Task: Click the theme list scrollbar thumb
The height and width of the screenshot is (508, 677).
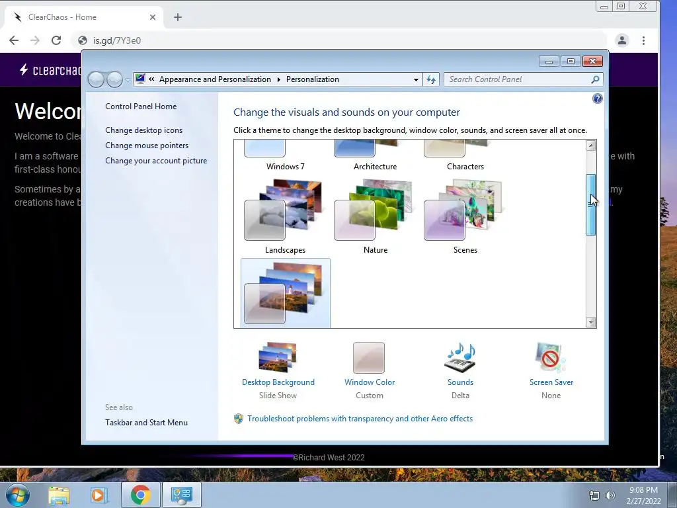Action: pos(590,205)
